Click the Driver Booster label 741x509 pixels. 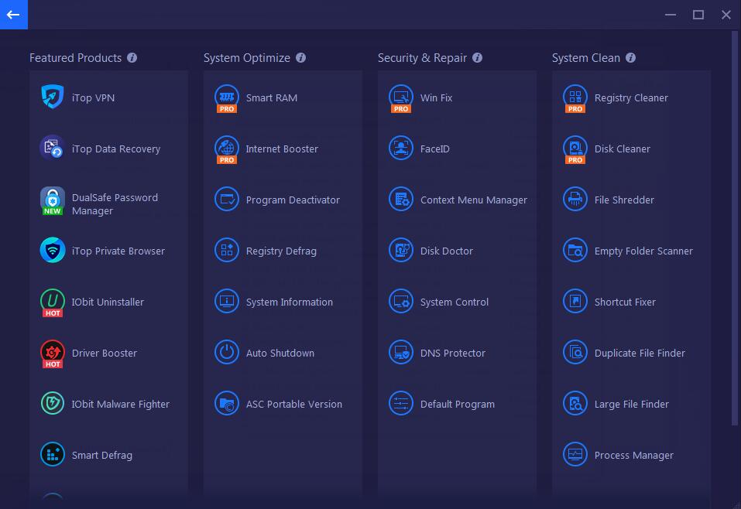pyautogui.click(x=105, y=353)
